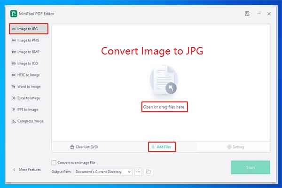Start the conversion
282x188 pixels.
point(251,167)
